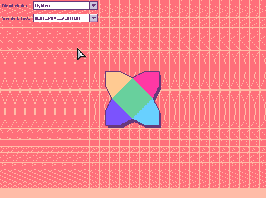Image resolution: width=266 pixels, height=198 pixels.
Task: Click the Blend Mode label
Action: (15, 5)
